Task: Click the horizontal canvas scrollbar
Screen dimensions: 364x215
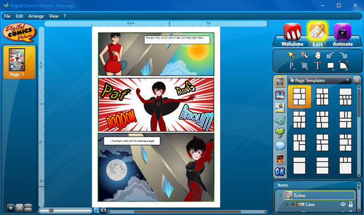Action: 187,212
